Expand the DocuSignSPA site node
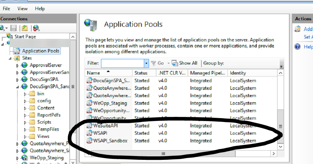Screen dimensions: 313x164 click(17, 80)
